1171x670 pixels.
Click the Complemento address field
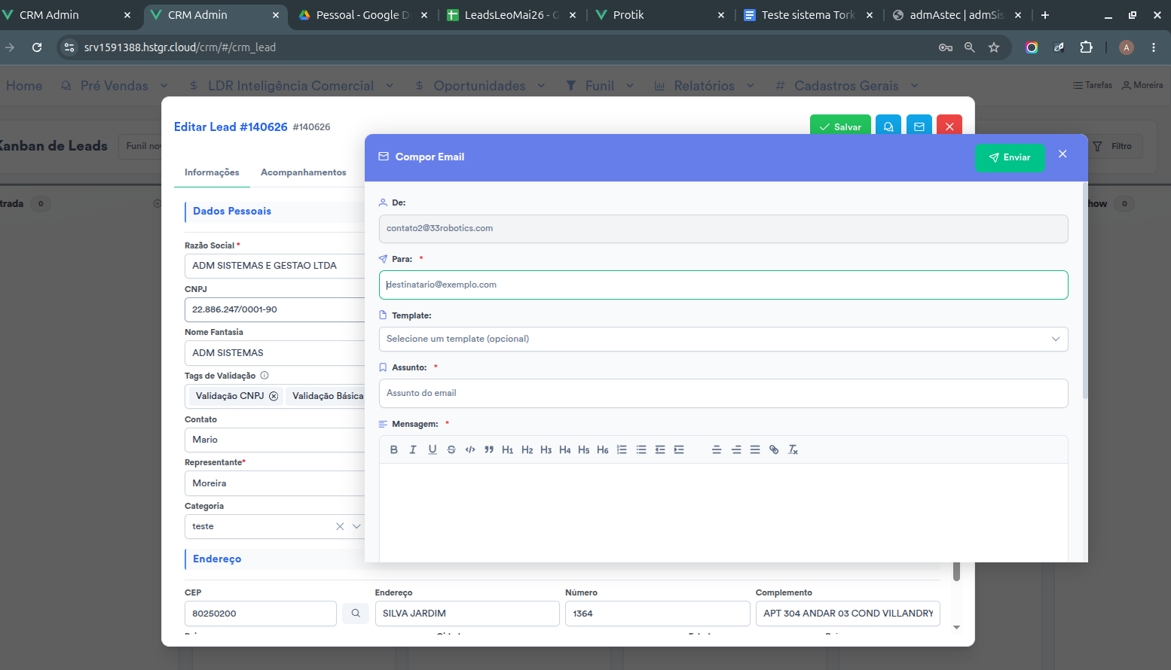[x=848, y=614]
